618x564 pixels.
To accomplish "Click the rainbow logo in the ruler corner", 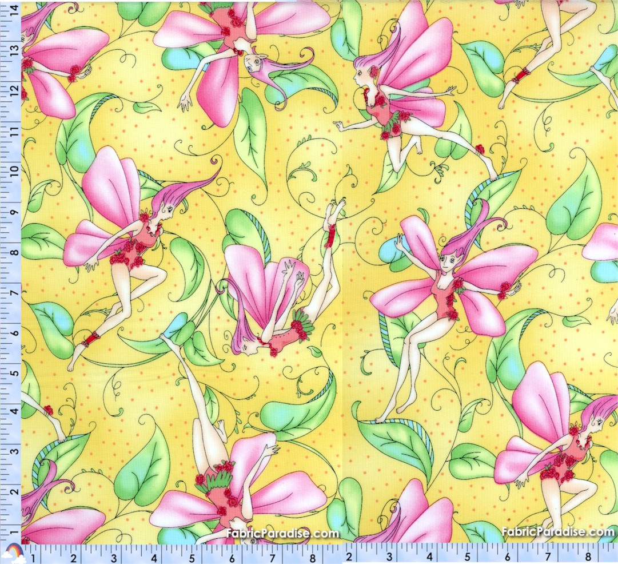I will tap(13, 554).
